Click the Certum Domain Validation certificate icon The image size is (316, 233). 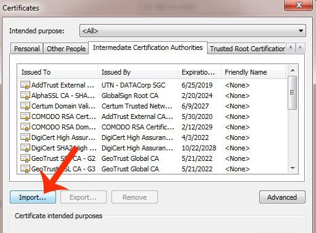coord(25,106)
